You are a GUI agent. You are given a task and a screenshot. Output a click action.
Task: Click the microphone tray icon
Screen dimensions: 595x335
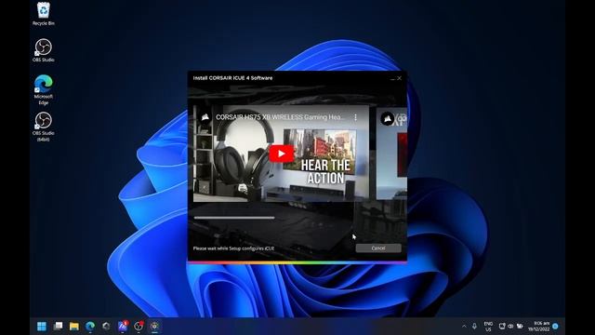click(474, 327)
